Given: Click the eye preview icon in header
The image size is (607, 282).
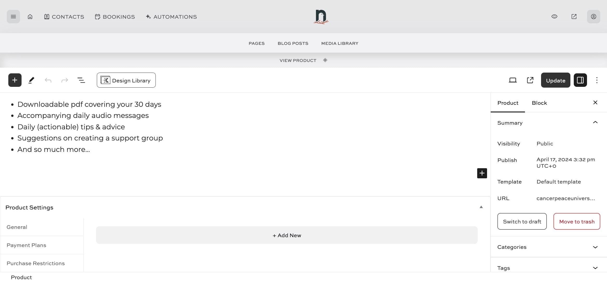Looking at the screenshot, I should (554, 17).
